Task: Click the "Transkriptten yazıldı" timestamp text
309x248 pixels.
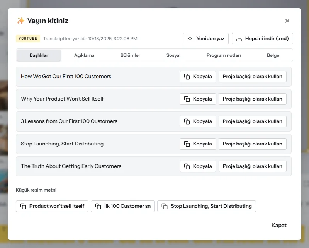Action: click(x=90, y=39)
